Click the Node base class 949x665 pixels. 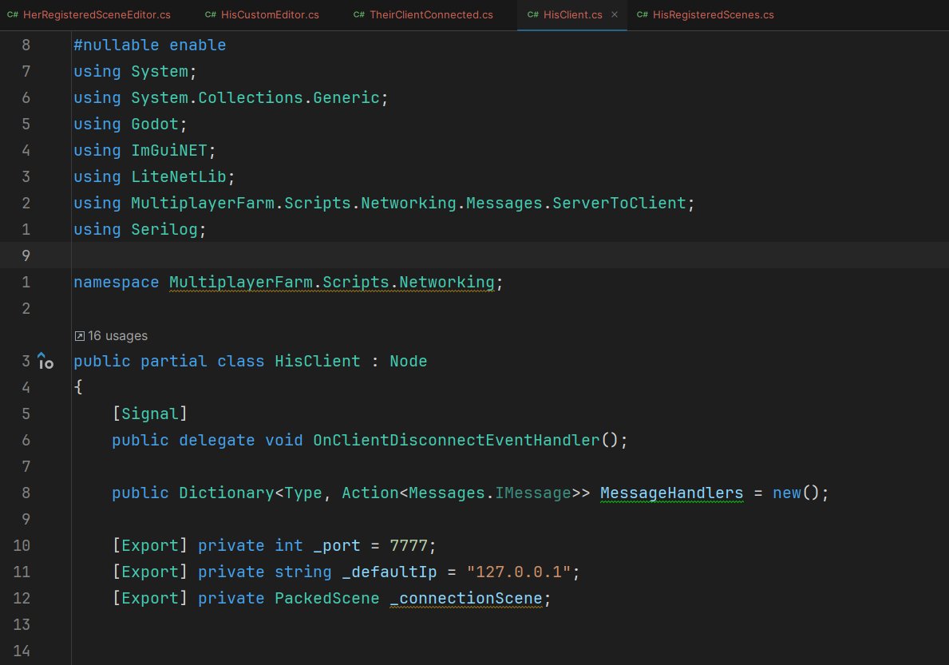pyautogui.click(x=409, y=362)
